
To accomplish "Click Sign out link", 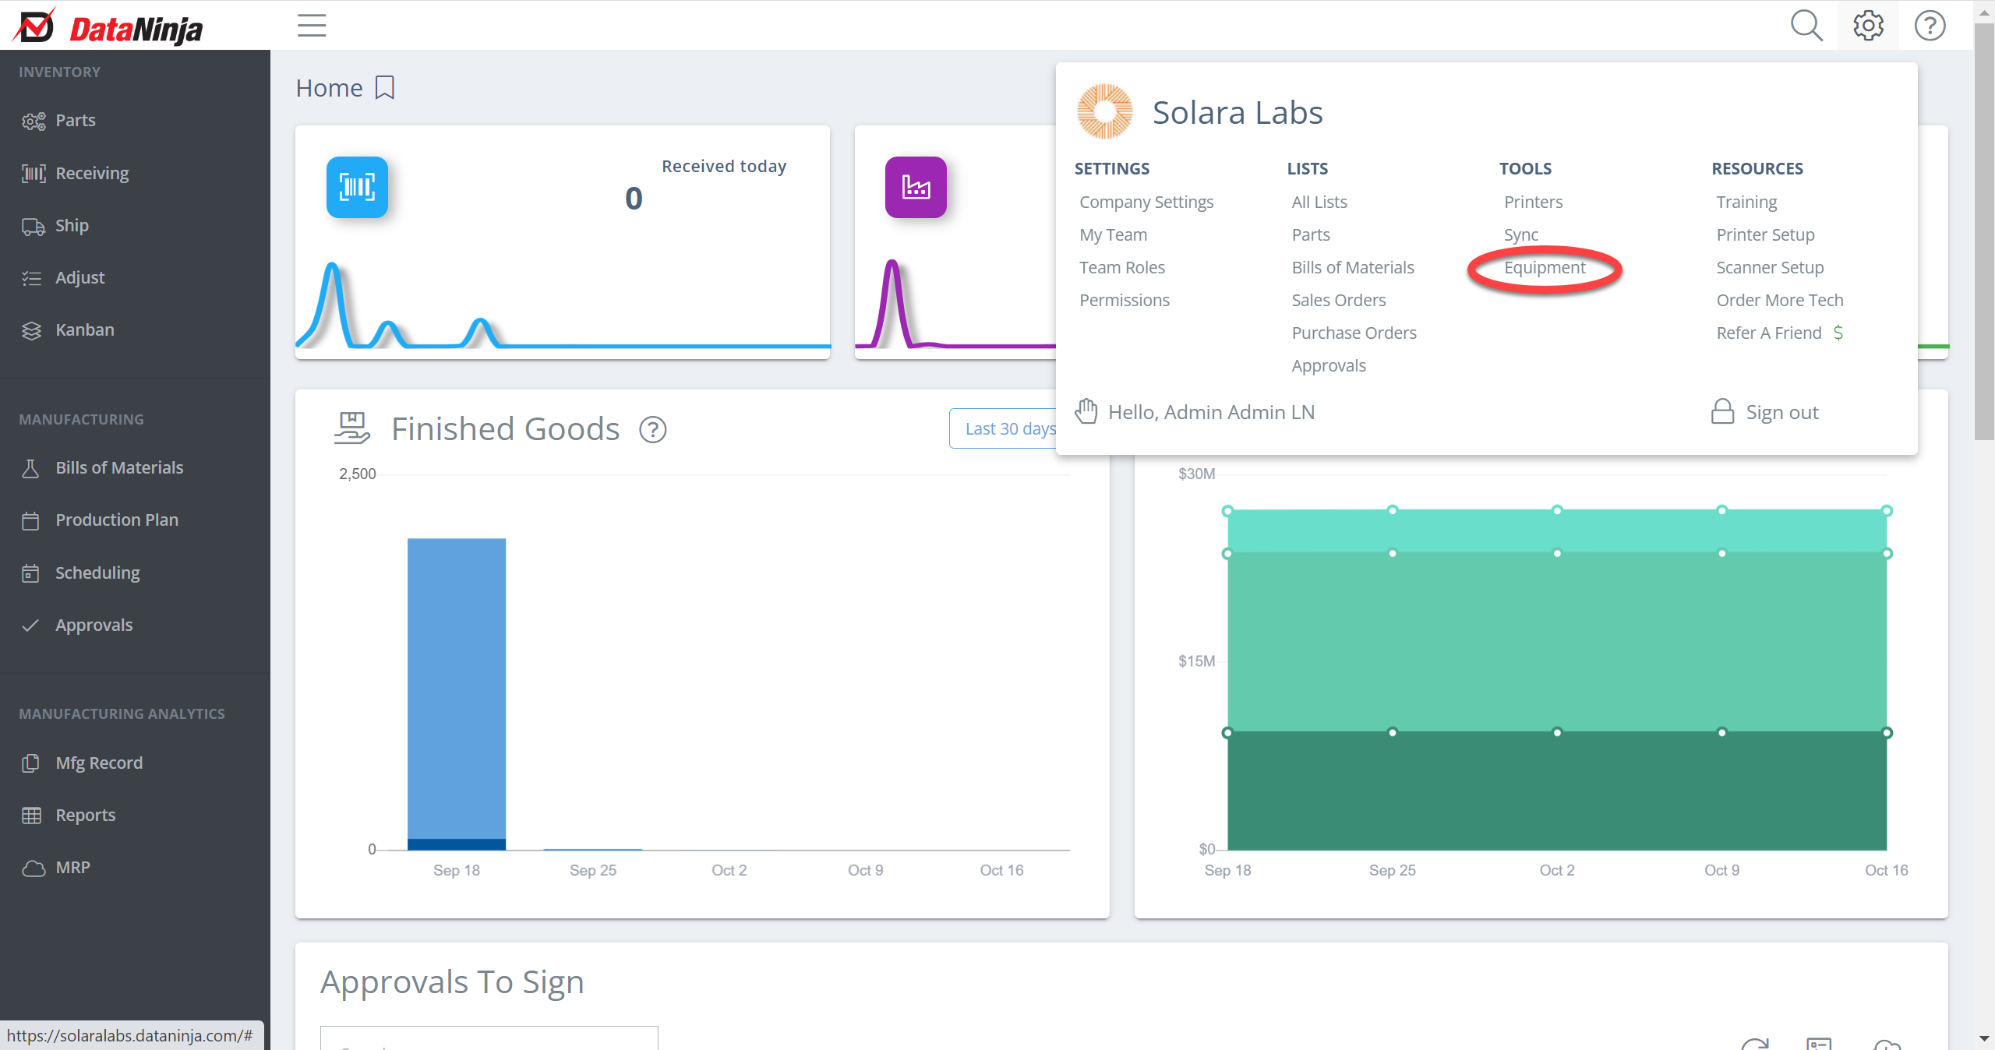I will tap(1781, 412).
